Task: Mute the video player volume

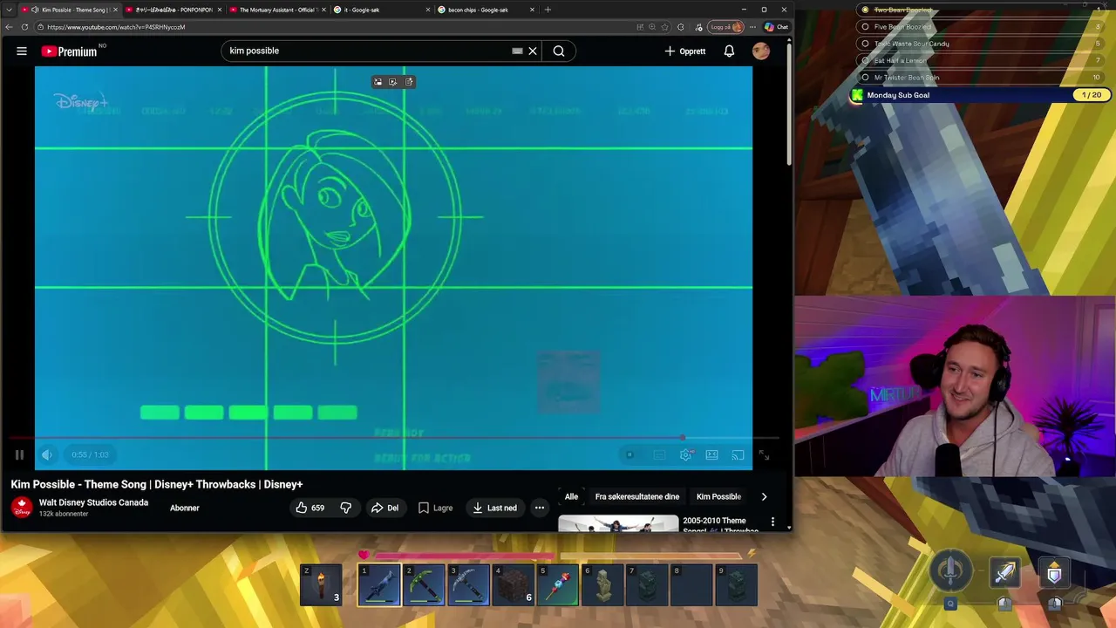Action: [x=47, y=454]
